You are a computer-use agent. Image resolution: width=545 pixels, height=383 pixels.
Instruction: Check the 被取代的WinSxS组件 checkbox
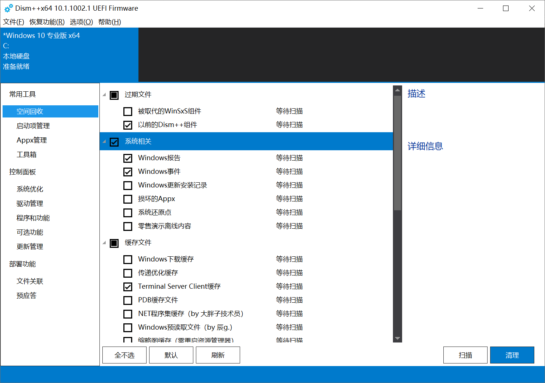pyautogui.click(x=128, y=111)
